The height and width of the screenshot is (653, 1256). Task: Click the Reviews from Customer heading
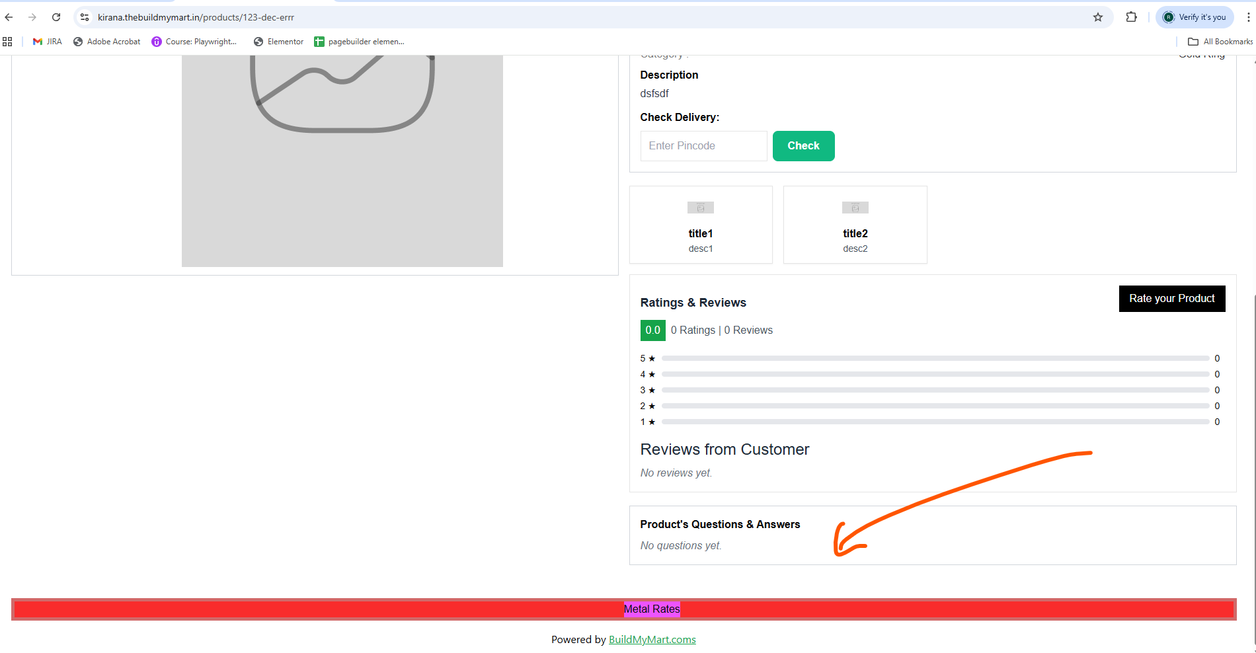pos(725,449)
